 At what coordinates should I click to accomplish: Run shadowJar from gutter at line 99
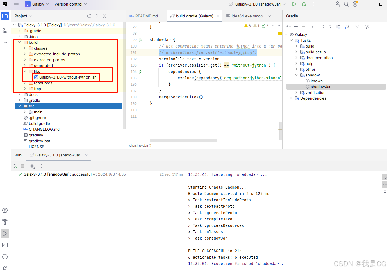(140, 40)
